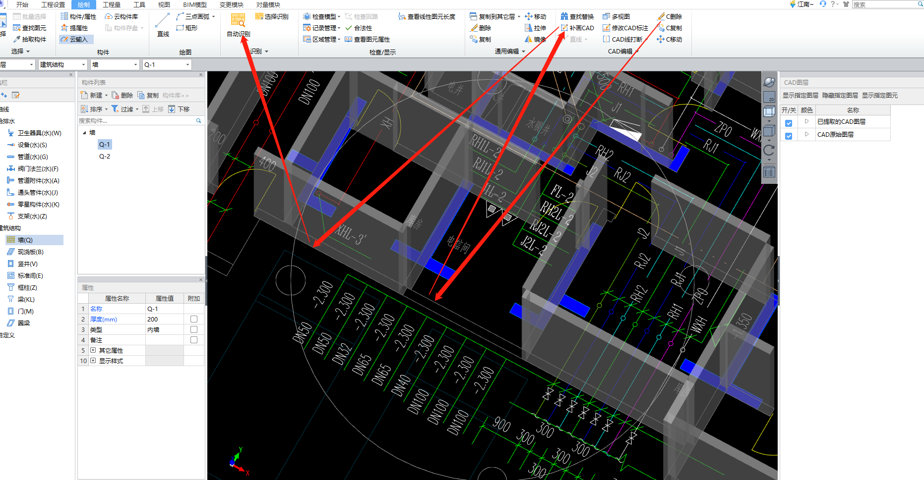Switch to the 工程量 ribbon tab
This screenshot has height=480, width=924.
pos(112,4)
